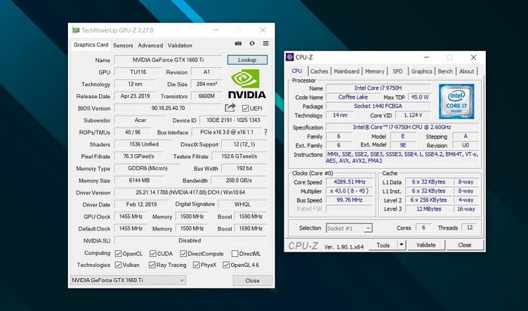Open the Mainboard tab
Viewport: 528px width, 311px height.
coord(346,71)
